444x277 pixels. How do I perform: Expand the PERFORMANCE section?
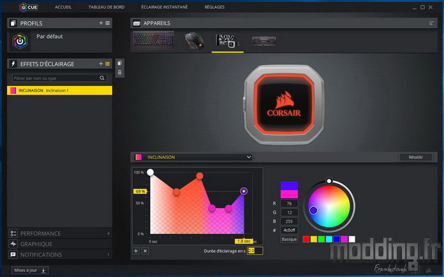[59, 233]
